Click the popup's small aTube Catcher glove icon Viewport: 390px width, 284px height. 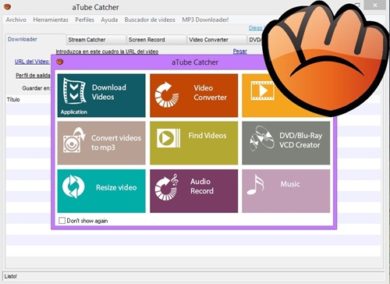point(60,62)
